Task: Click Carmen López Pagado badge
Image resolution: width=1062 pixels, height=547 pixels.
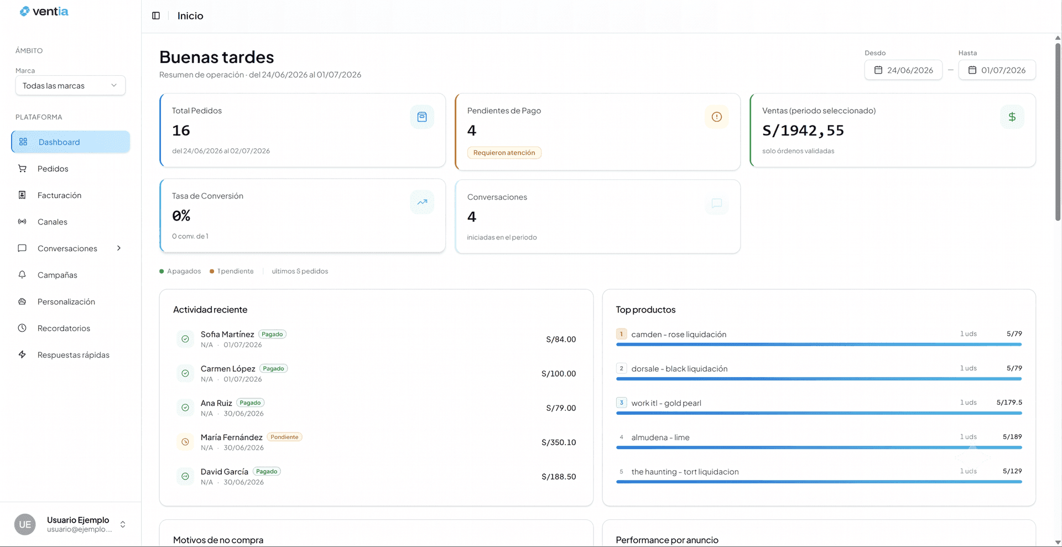Action: pos(273,368)
